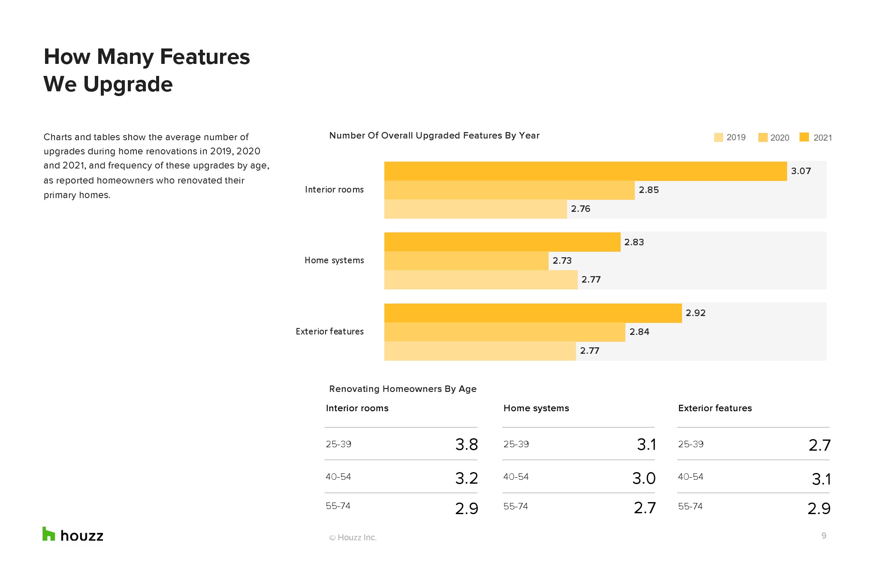The image size is (875, 566).
Task: Select the Interior rooms 2.85 bar
Action: (509, 190)
